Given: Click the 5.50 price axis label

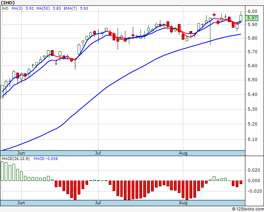Looking at the screenshot, I should (x=252, y=80).
